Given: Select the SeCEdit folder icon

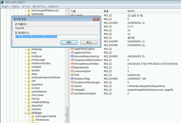Looking at the screenshot, I should [x=29, y=70].
